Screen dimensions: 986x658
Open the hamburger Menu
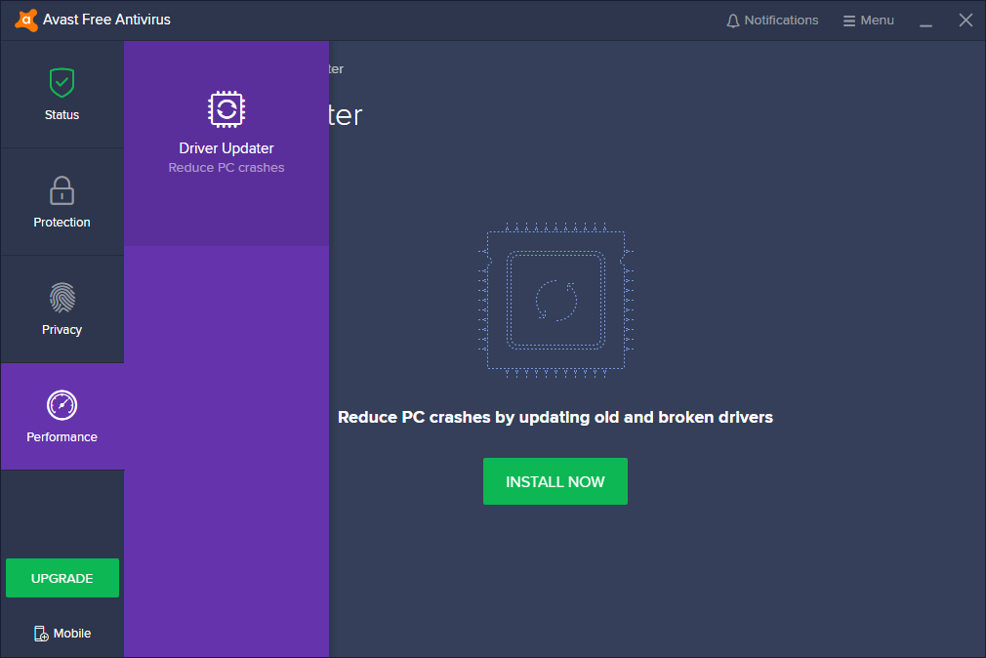(x=869, y=21)
